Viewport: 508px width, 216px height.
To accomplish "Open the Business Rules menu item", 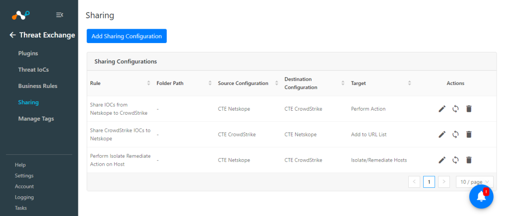I will click(x=38, y=86).
